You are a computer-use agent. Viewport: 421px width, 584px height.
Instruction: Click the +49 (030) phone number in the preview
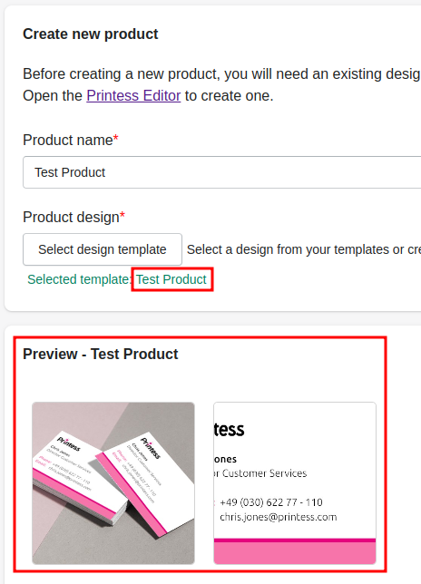click(x=271, y=502)
